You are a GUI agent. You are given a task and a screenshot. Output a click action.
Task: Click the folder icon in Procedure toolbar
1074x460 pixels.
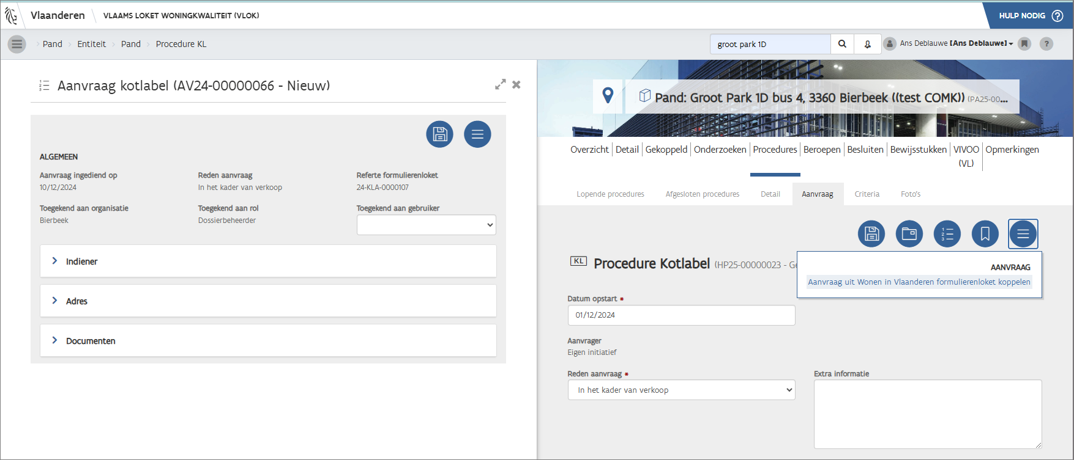pyautogui.click(x=909, y=234)
